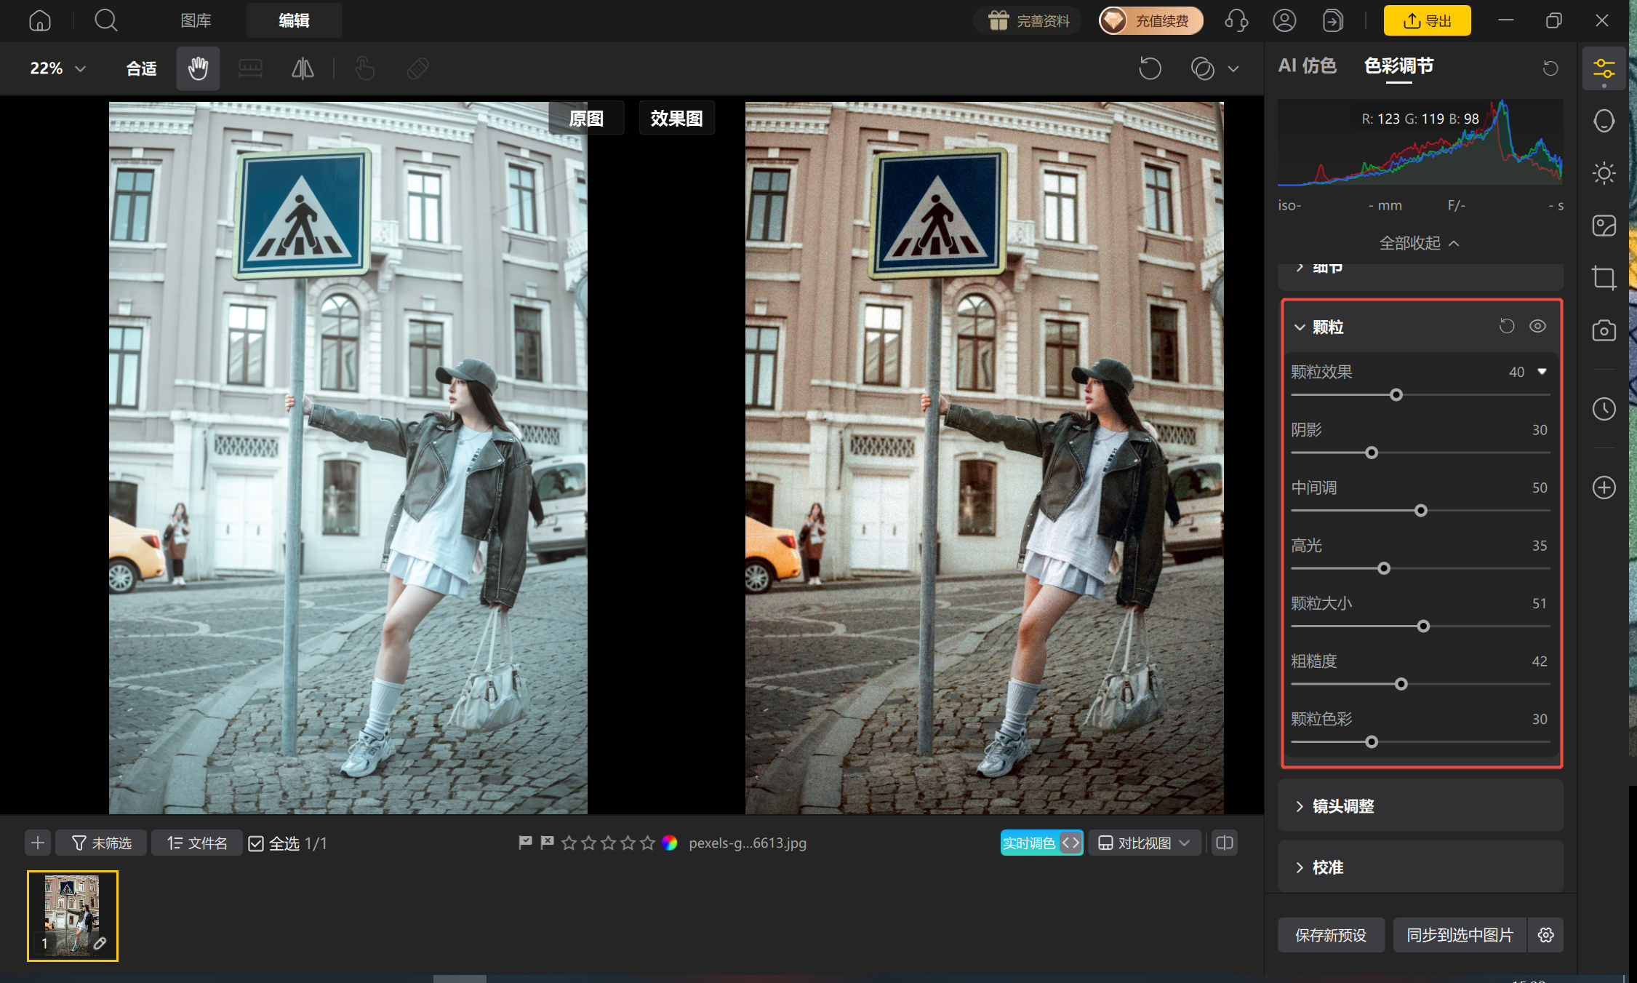Switch to the 图库 tab

(196, 20)
